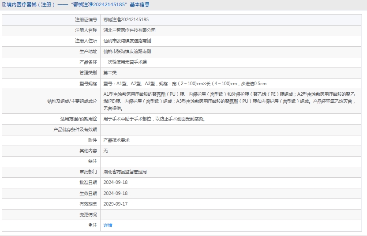This screenshot has width=367, height=236.
Task: Click the 第二类 management category value
Action: coord(110,73)
